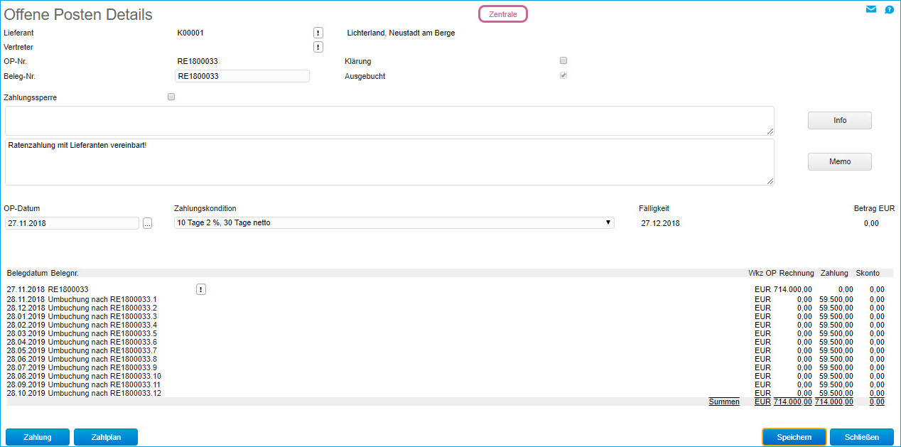
Task: Close the dialog with Schließen
Action: click(x=860, y=437)
